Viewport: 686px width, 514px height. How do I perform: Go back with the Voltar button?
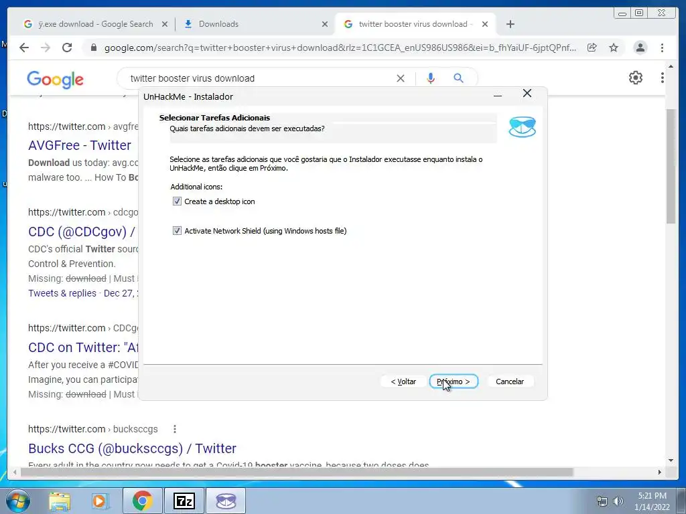click(403, 381)
